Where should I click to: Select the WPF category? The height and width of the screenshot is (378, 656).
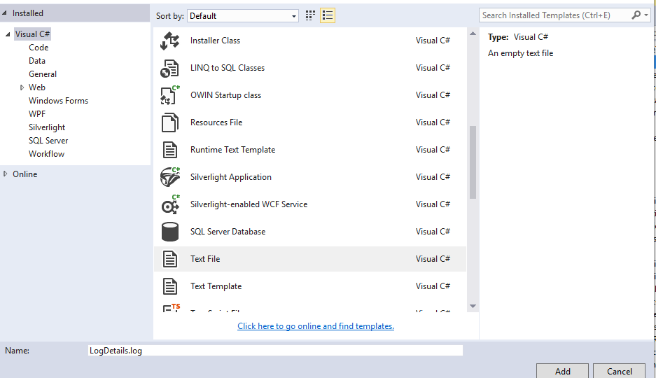(37, 114)
